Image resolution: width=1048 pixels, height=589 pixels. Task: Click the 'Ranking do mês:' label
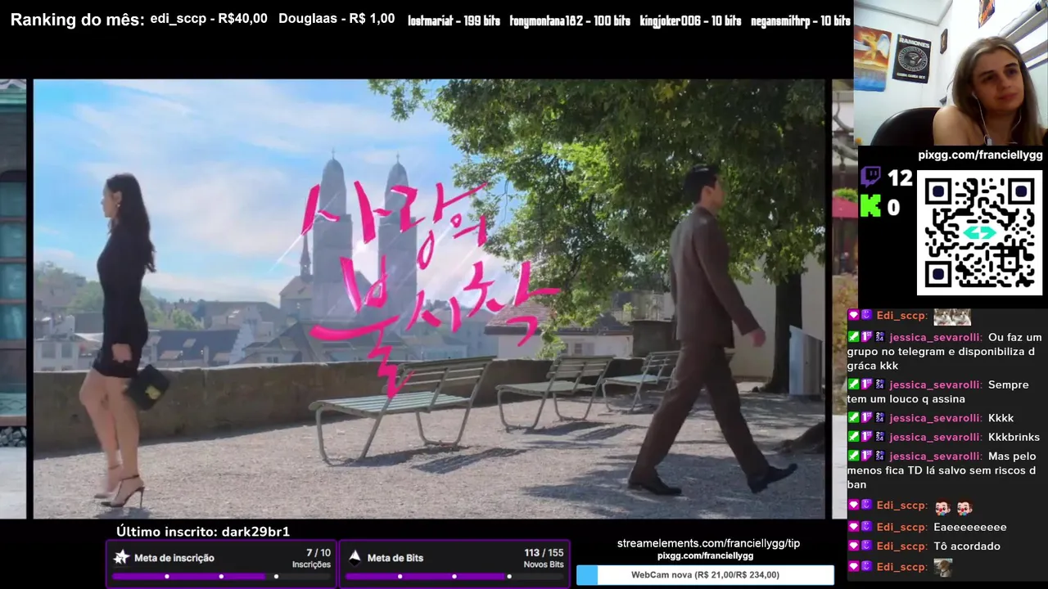pos(78,20)
